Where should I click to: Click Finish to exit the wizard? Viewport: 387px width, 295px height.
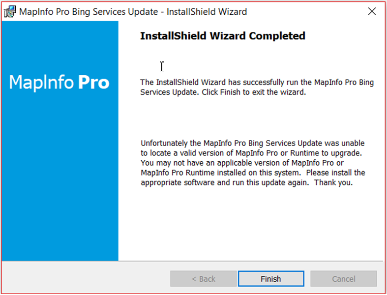(270, 279)
